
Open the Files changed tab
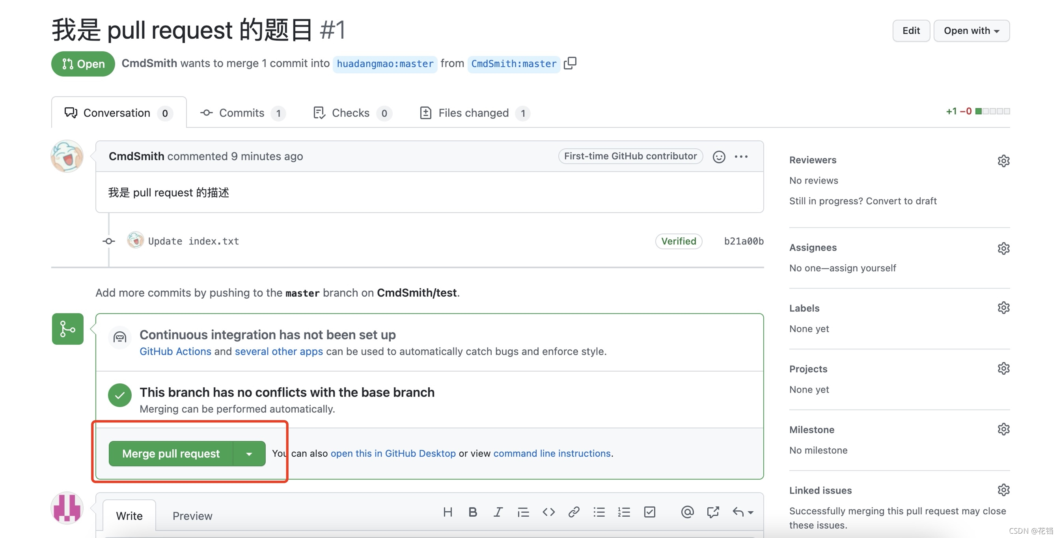click(x=474, y=113)
